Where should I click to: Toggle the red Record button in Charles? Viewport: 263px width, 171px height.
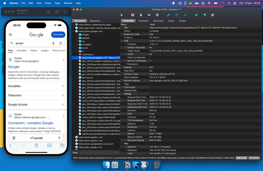133,15
